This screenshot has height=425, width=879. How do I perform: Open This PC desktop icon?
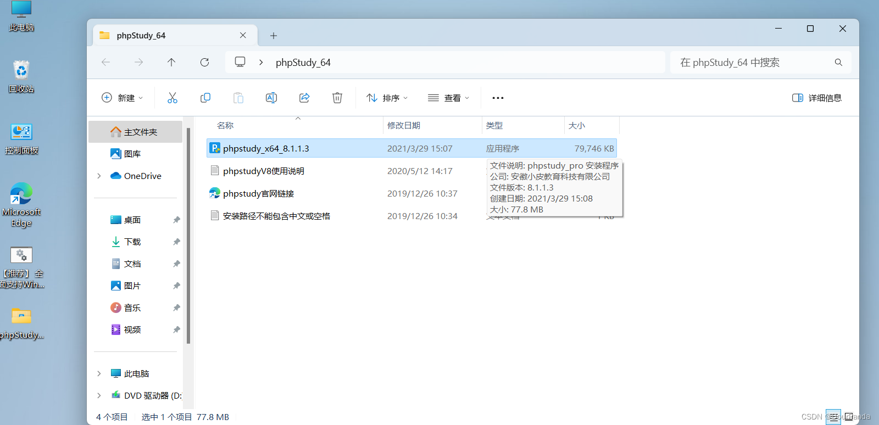pyautogui.click(x=21, y=16)
